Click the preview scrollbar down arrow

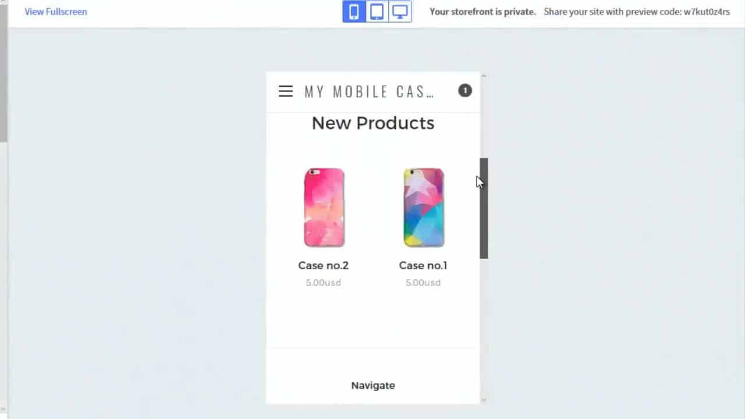484,400
